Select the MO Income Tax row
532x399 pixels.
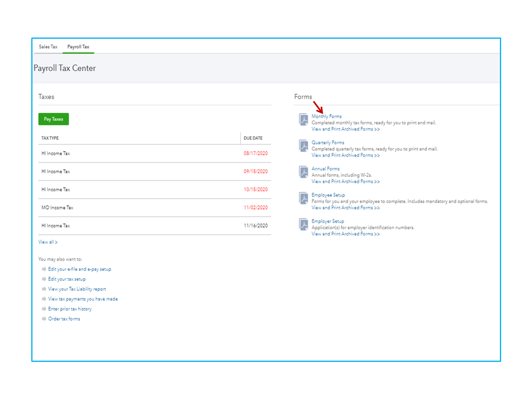point(155,208)
